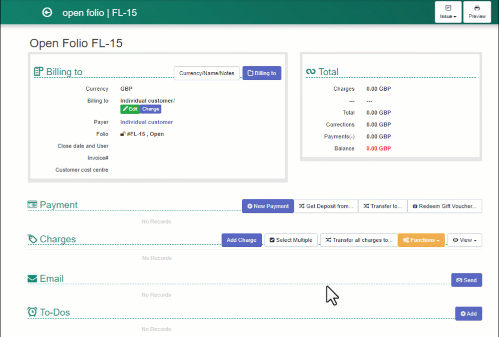This screenshot has height=337, width=499.
Task: Select the Billing to panel icon
Action: 38,71
